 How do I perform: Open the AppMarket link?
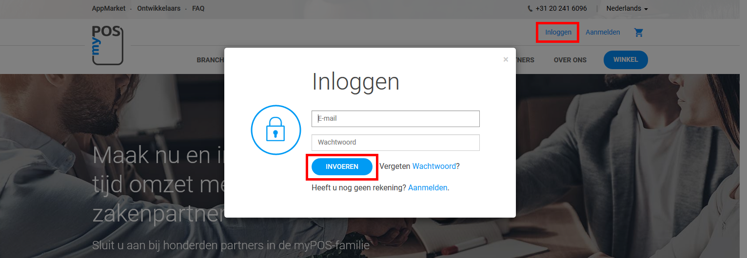point(109,9)
